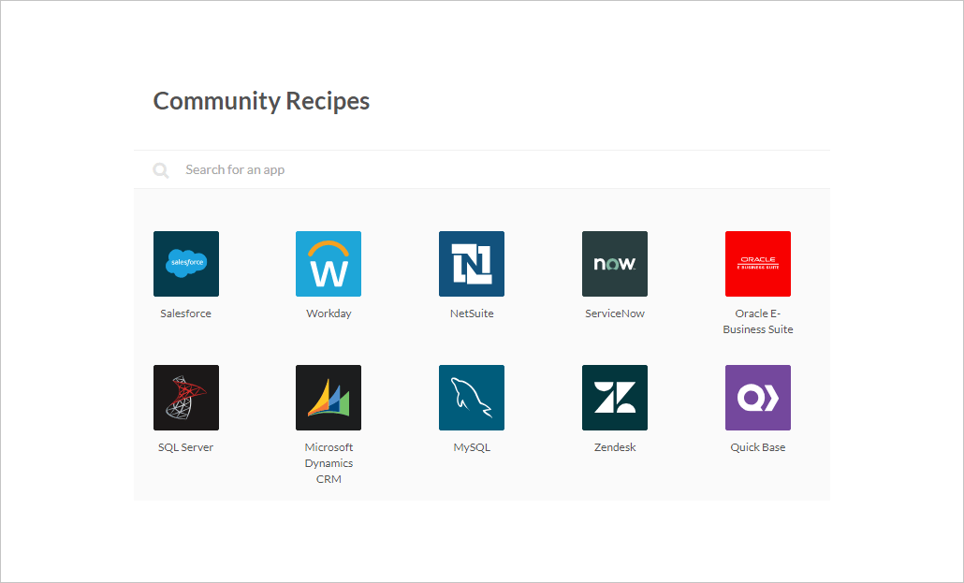This screenshot has height=583, width=964.
Task: Open the 'Microsoft Dynamics CRM' text link
Action: click(329, 463)
